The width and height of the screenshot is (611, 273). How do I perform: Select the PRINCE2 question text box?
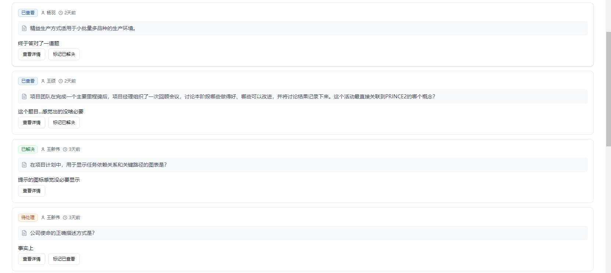[302, 97]
